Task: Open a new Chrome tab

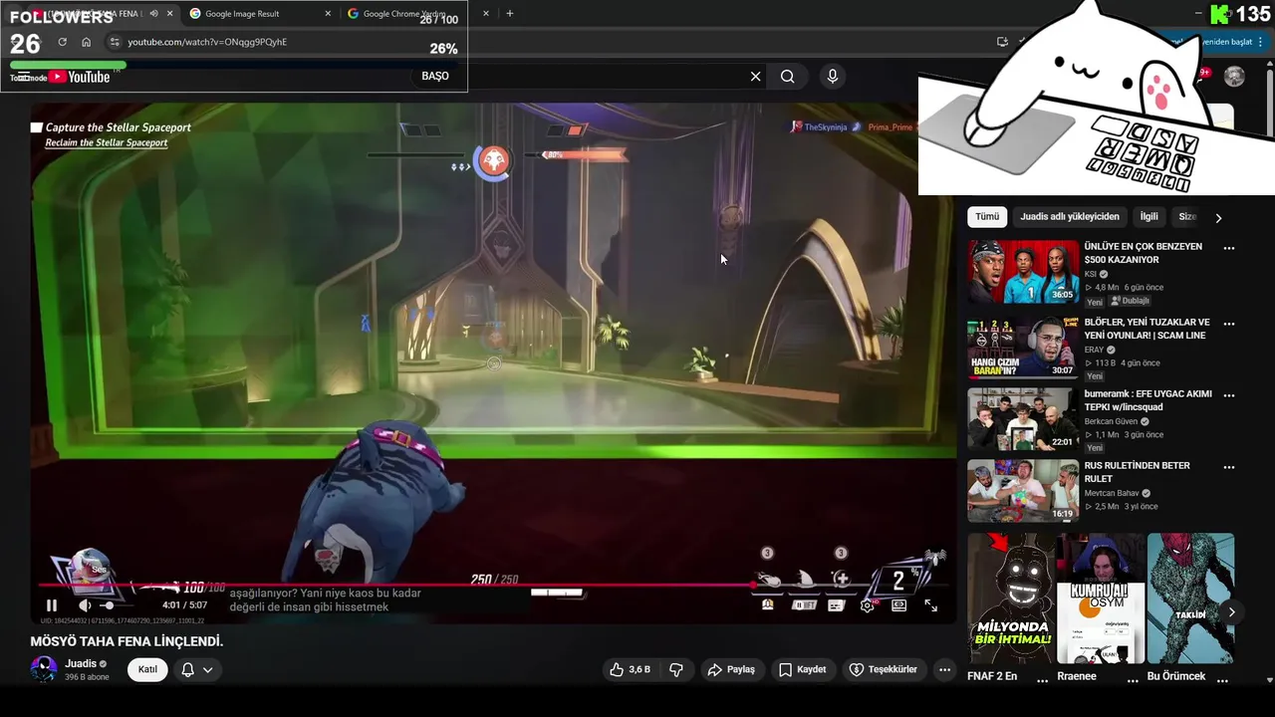Action: coord(510,14)
